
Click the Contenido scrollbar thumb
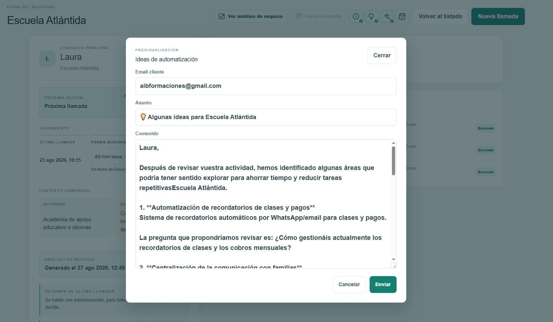[393, 161]
